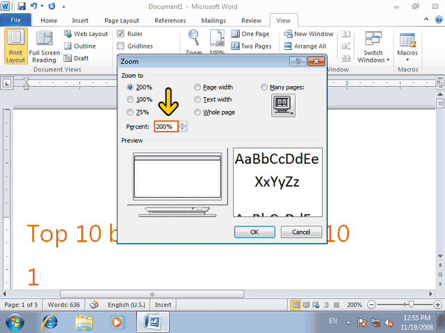
Task: Click Draft view status bar icon
Action: (337, 305)
